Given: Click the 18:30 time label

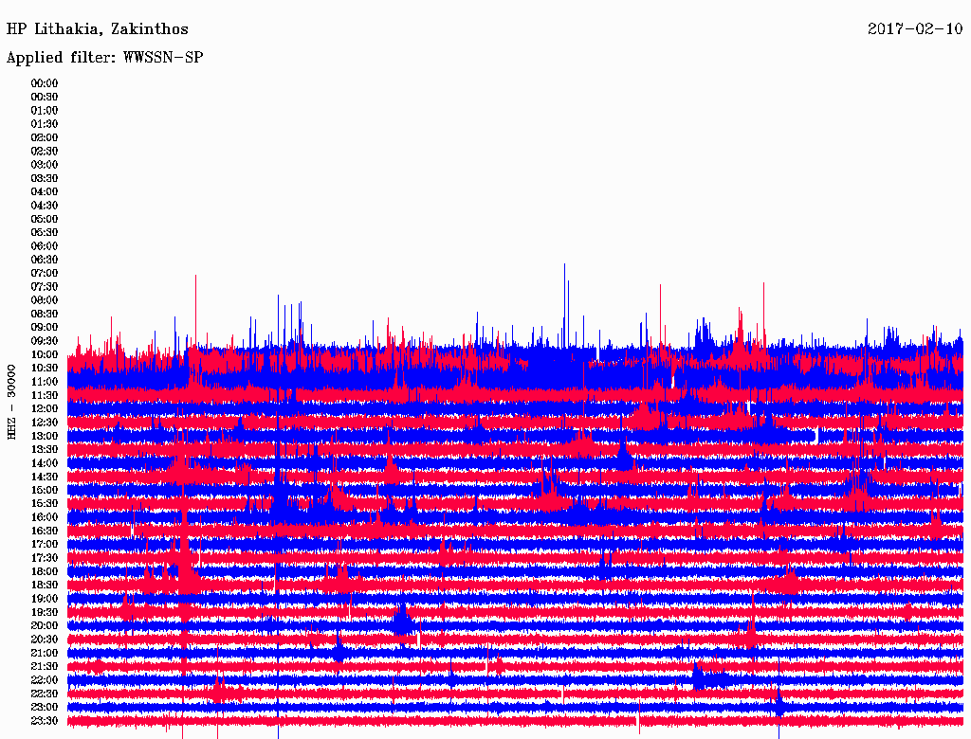Looking at the screenshot, I should [x=45, y=586].
